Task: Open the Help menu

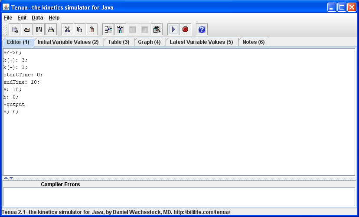Action: tap(54, 18)
